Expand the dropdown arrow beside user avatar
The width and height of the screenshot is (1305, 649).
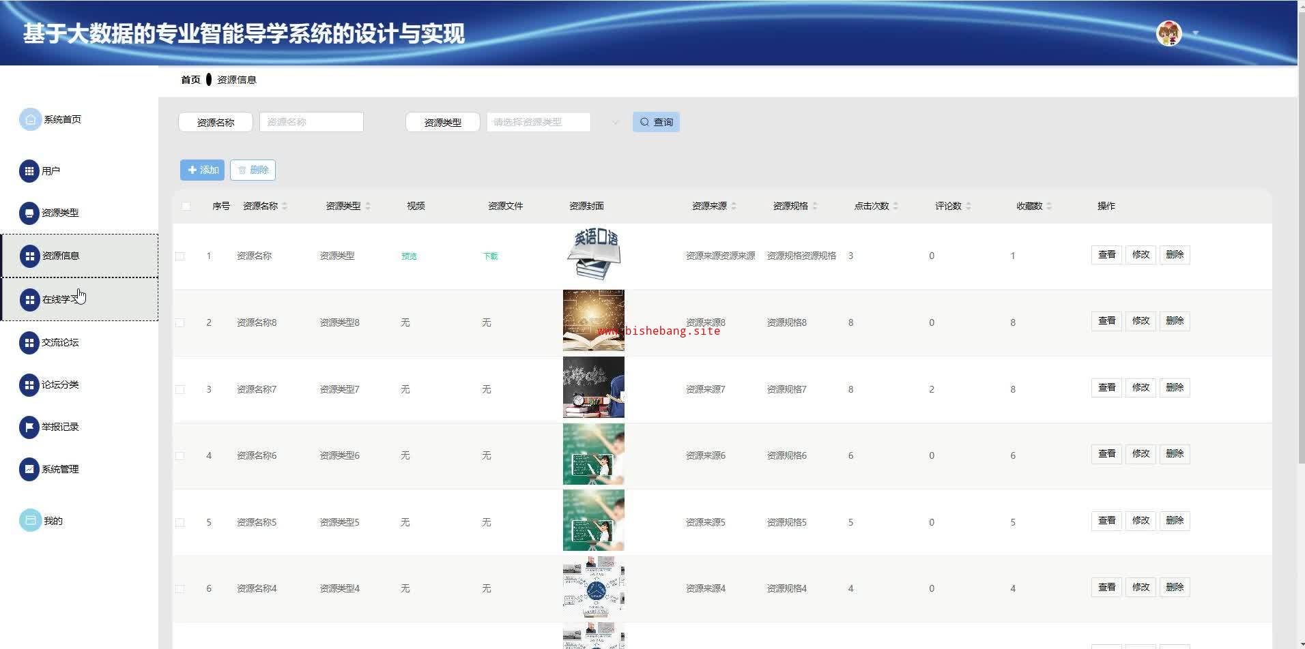tap(1195, 33)
